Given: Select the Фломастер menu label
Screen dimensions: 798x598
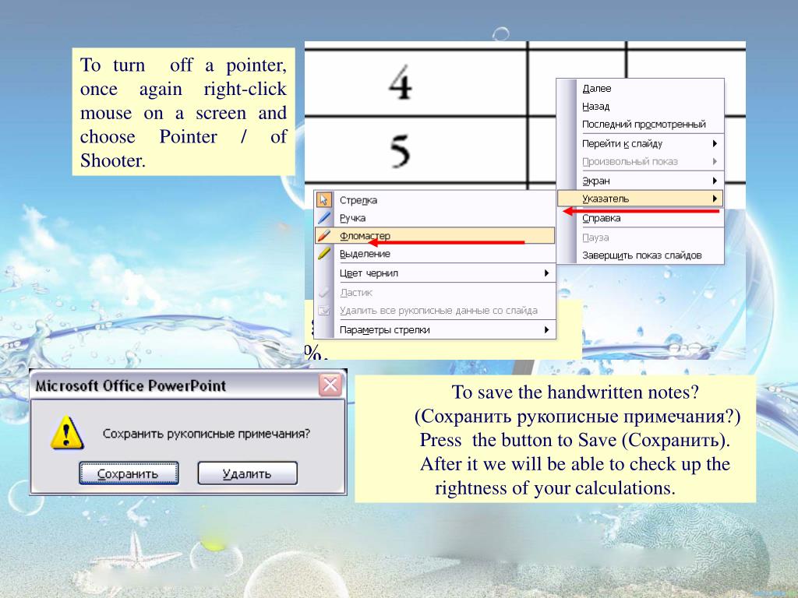Looking at the screenshot, I should (x=365, y=236).
